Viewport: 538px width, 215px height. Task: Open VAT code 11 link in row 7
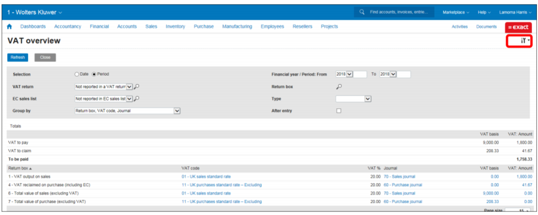tap(222, 202)
